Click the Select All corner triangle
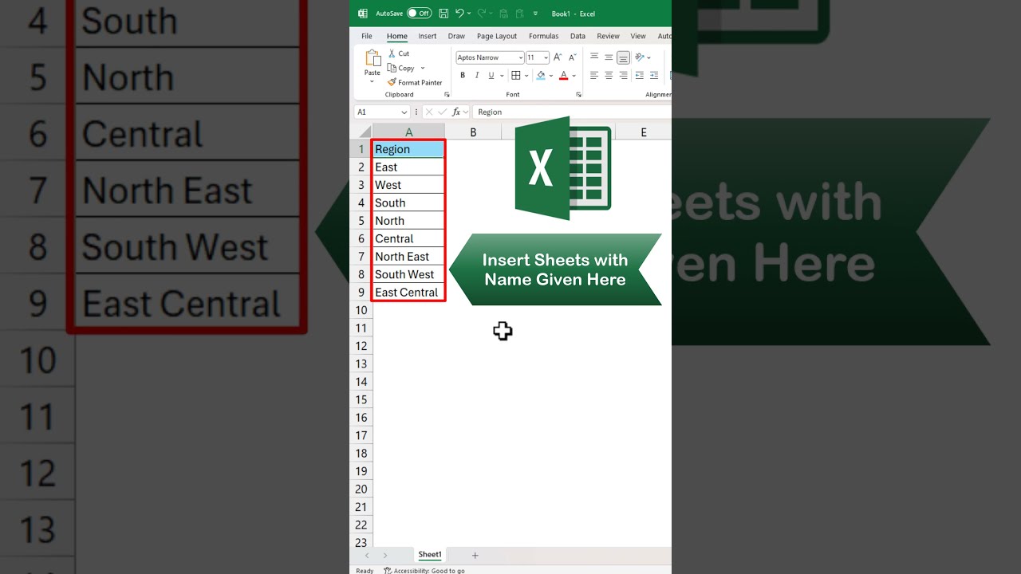This screenshot has width=1021, height=574. point(364,132)
